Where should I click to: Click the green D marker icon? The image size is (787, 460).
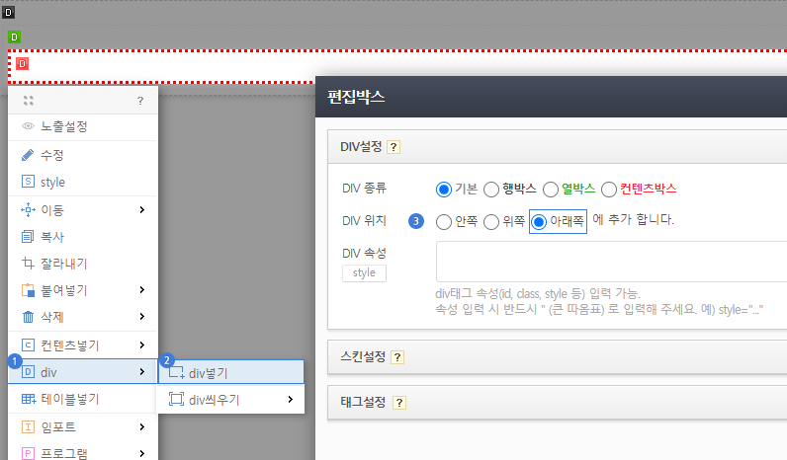click(x=14, y=38)
